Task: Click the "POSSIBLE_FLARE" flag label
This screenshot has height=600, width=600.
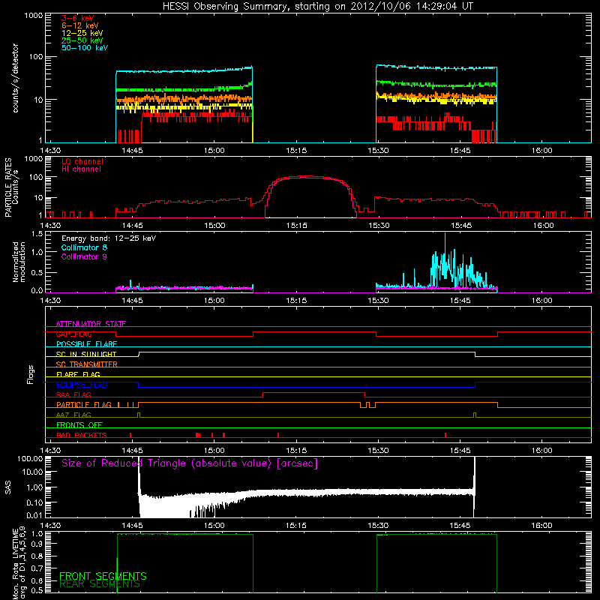Action: point(86,344)
